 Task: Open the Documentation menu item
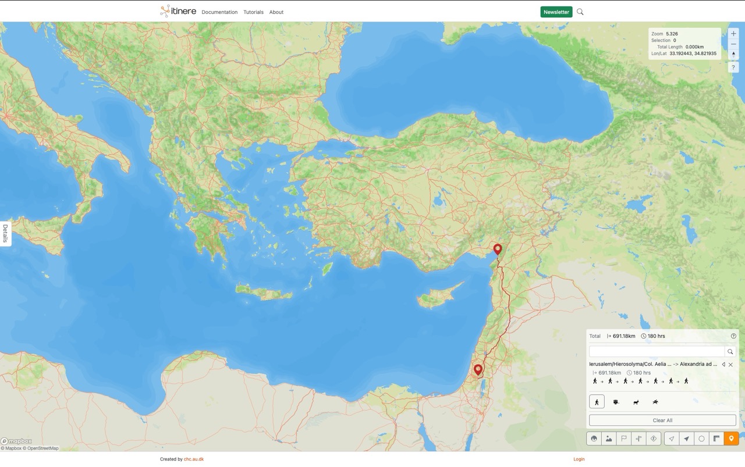point(219,12)
